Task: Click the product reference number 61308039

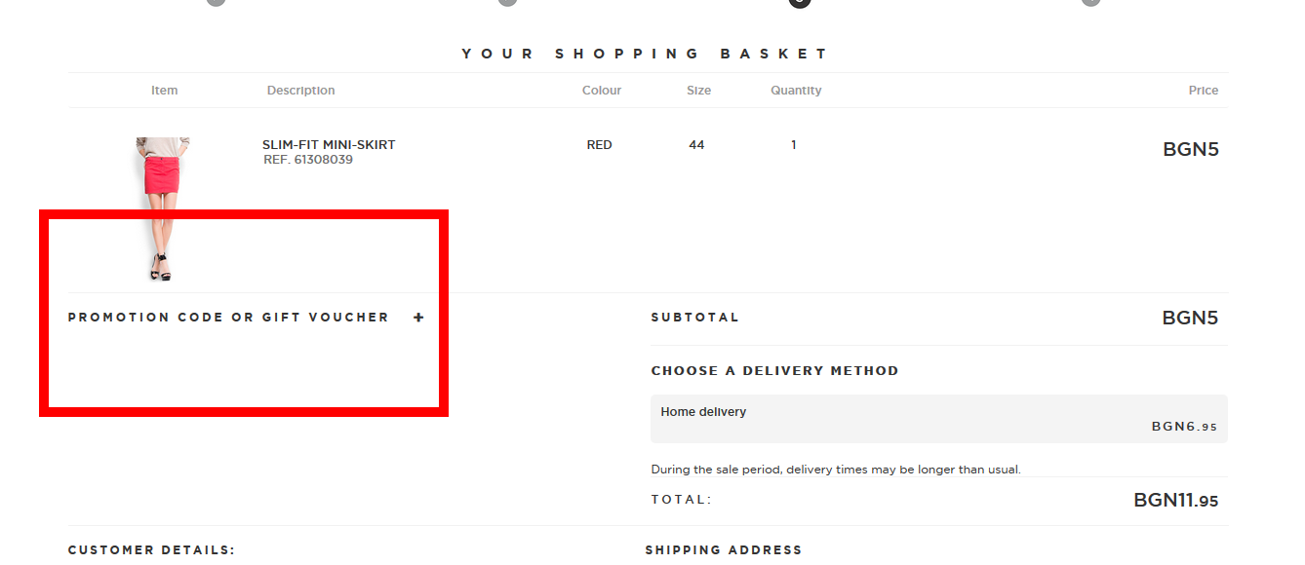Action: point(308,160)
